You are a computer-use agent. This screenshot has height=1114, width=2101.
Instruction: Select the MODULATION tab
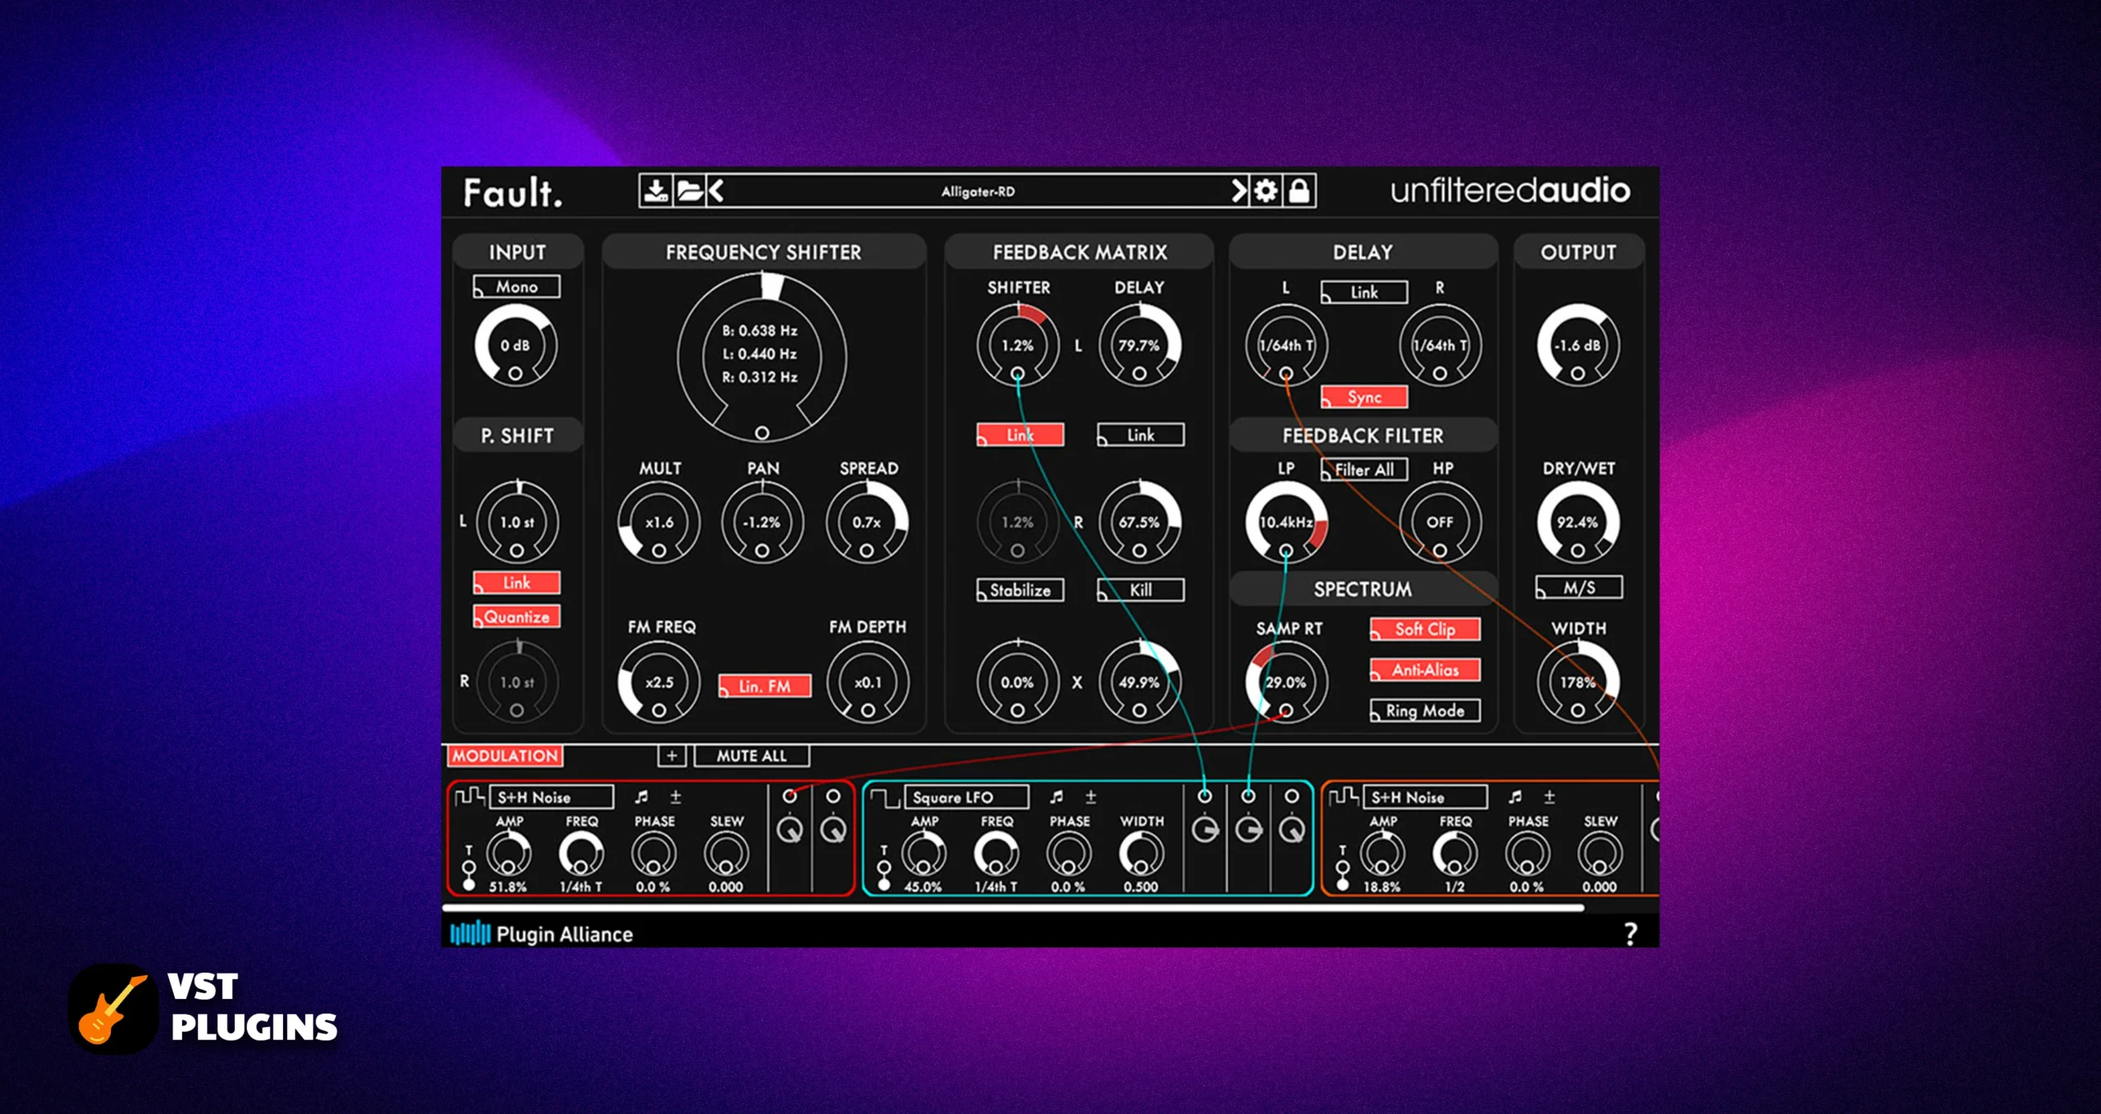point(506,755)
